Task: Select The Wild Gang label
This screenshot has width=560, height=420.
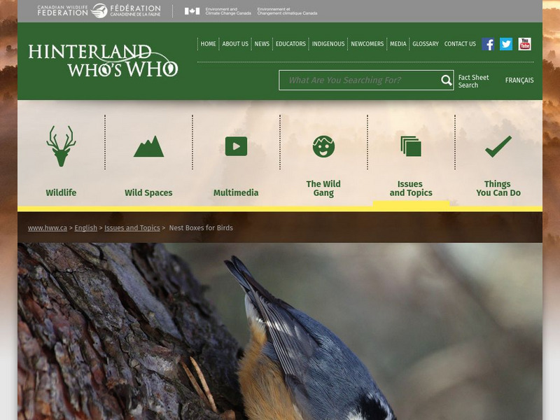Action: click(x=323, y=188)
